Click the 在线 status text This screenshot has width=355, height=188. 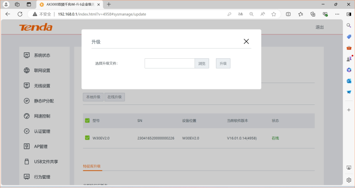click(275, 138)
